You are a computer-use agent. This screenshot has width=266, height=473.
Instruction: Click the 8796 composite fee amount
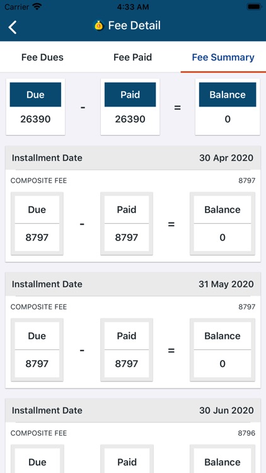246,433
